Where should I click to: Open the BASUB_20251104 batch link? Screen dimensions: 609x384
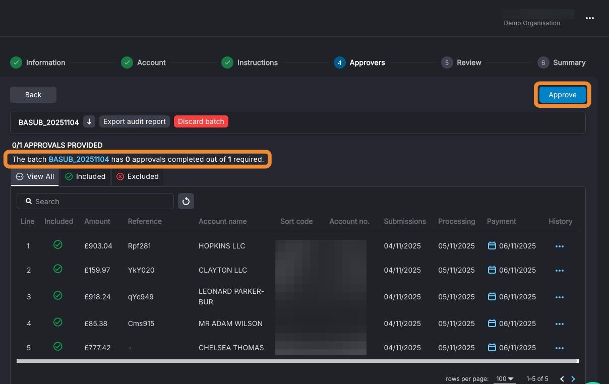coord(79,159)
